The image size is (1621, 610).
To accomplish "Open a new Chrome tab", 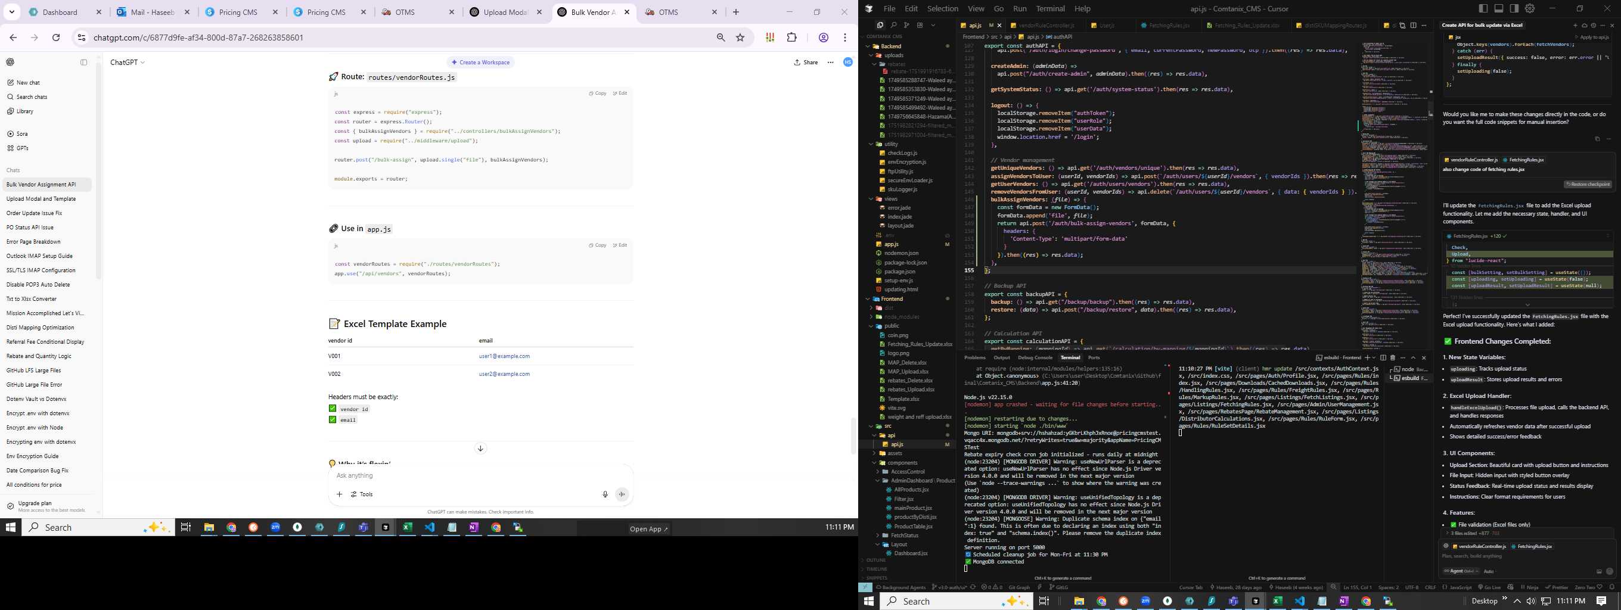I will 735,12.
